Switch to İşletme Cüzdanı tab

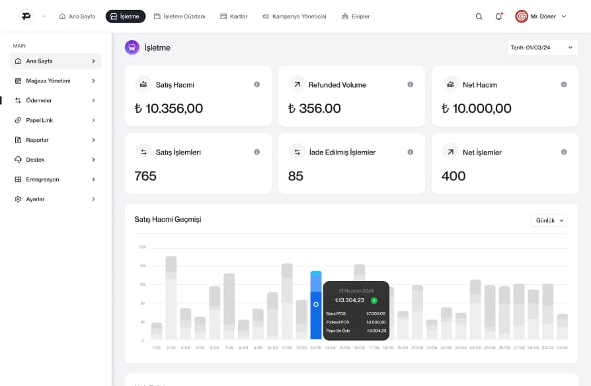tap(179, 16)
